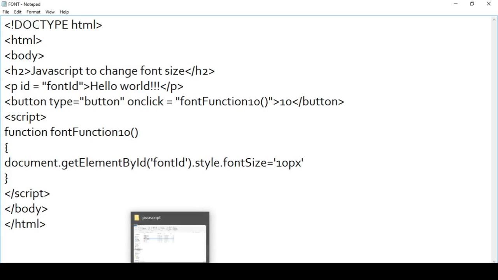Viewport: 498px width, 280px height.
Task: Click the folder icon in javascript preview
Action: pyautogui.click(x=137, y=218)
